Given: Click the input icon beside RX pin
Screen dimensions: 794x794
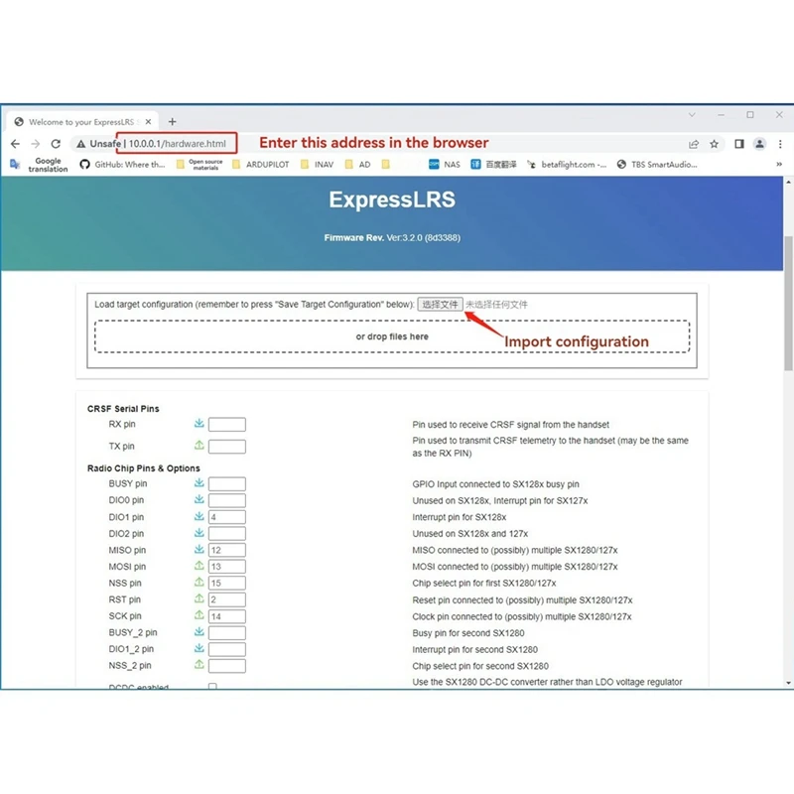Looking at the screenshot, I should pos(199,424).
